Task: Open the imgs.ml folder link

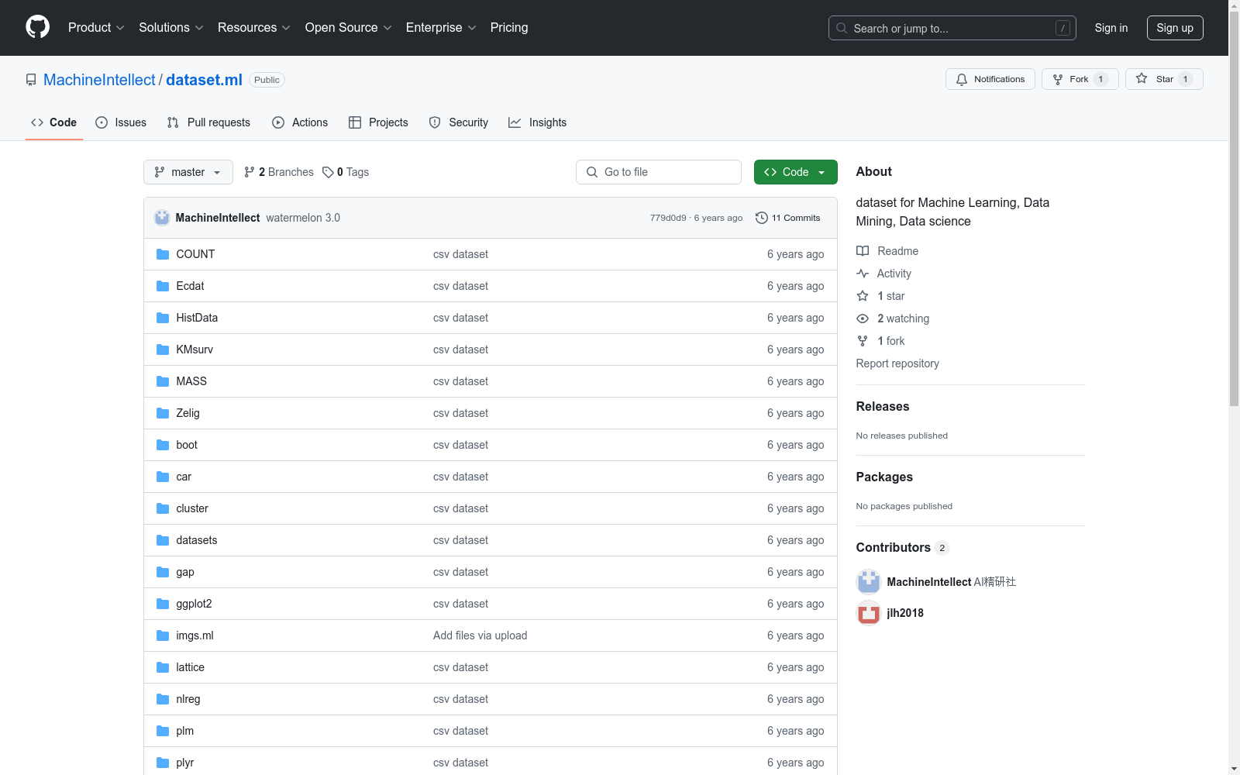Action: click(195, 635)
